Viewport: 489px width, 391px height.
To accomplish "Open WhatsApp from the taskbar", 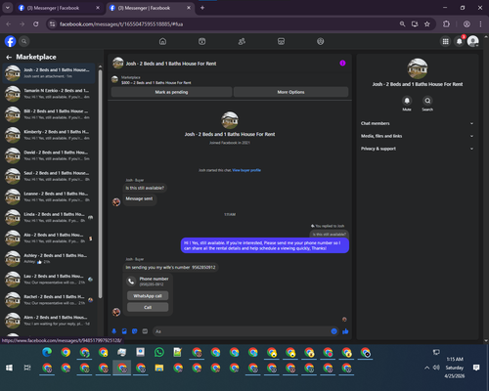I will [x=159, y=352].
